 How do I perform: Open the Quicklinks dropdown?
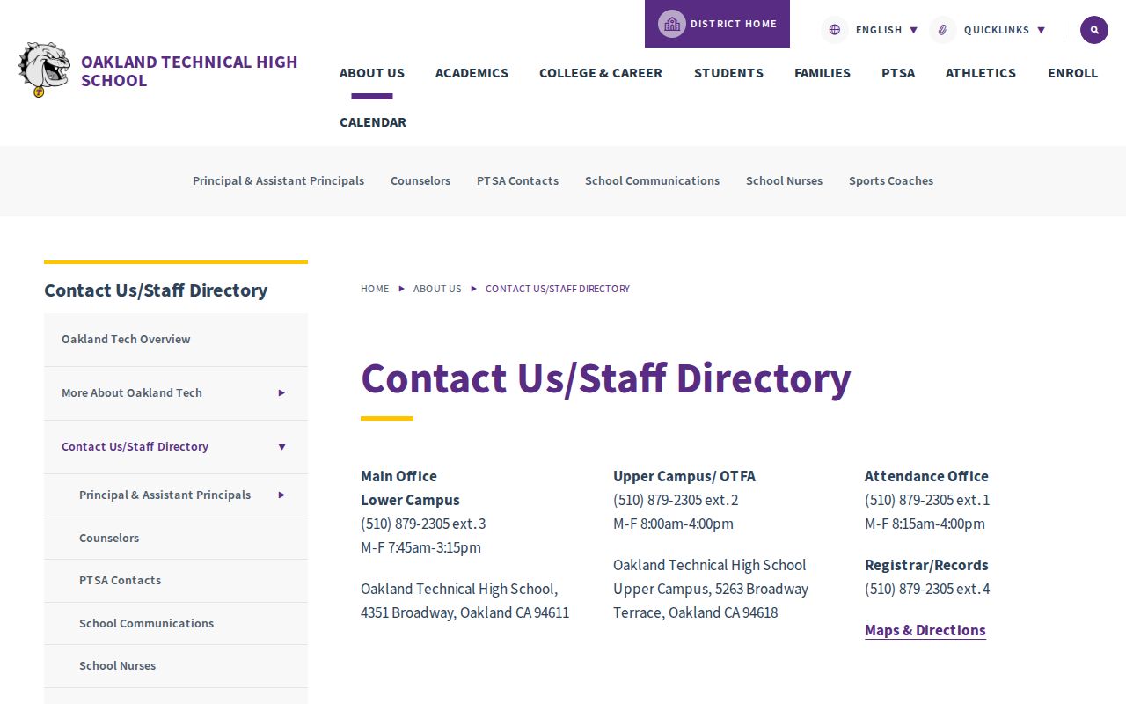(x=1005, y=30)
